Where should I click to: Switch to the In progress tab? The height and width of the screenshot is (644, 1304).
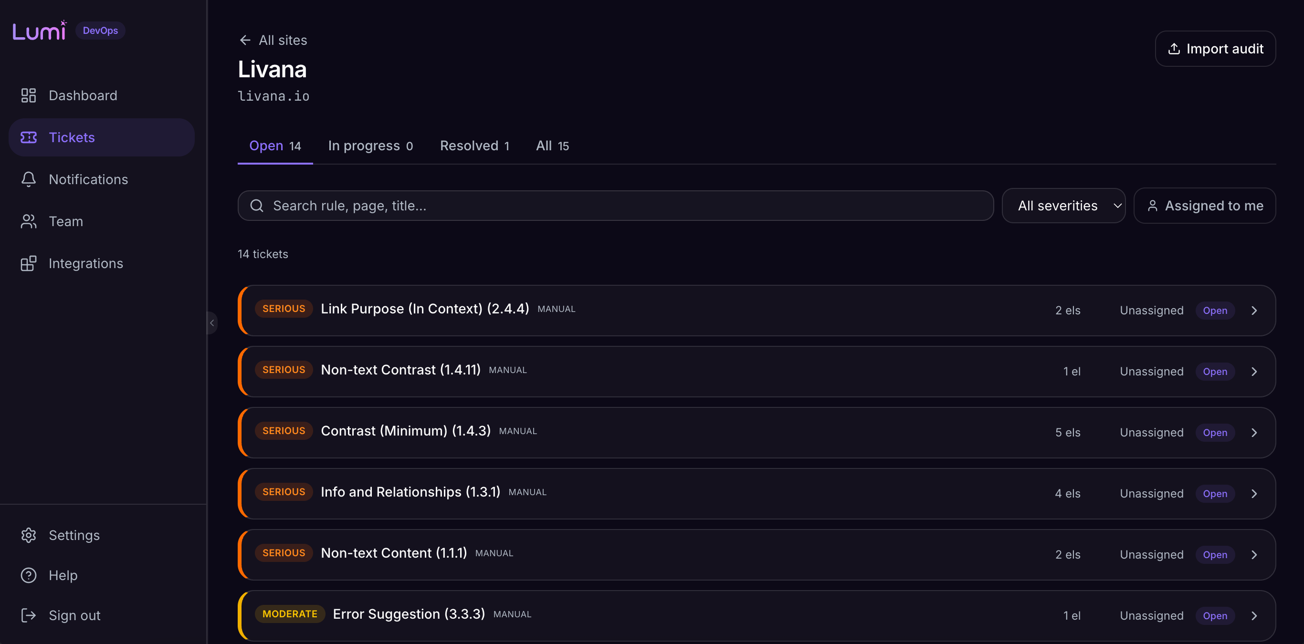pos(370,145)
